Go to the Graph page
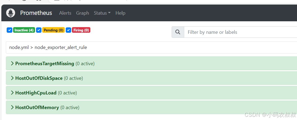The image size is (297, 120). pos(83,13)
